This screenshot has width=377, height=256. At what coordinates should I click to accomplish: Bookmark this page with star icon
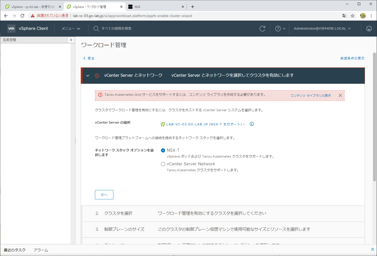coord(353,16)
